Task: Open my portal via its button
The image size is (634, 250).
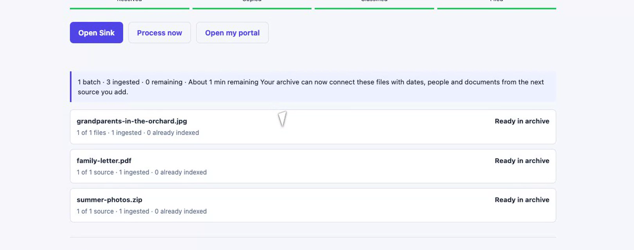Action: pyautogui.click(x=232, y=33)
